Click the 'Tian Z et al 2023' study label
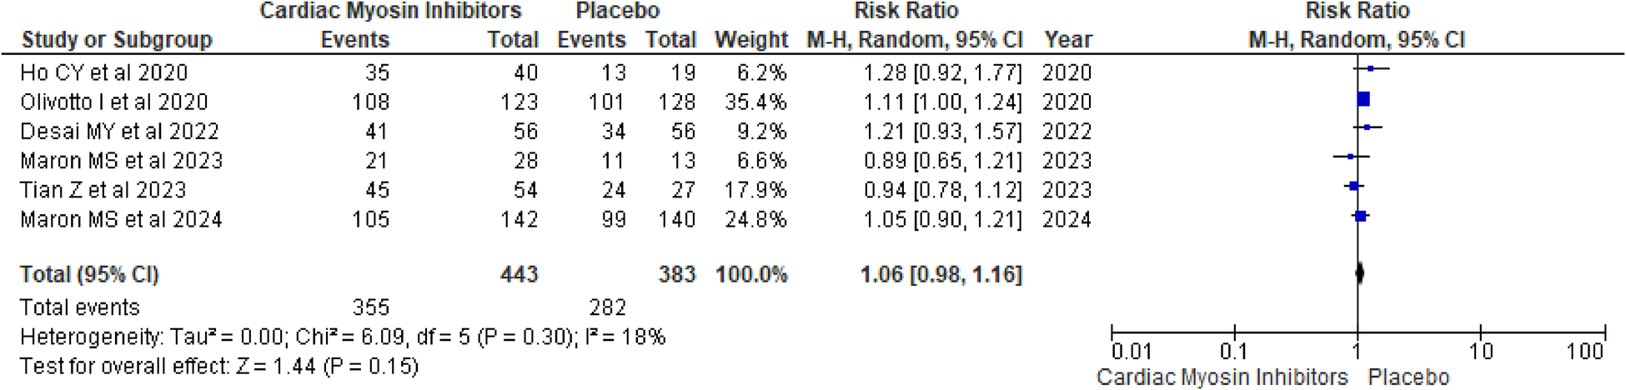The width and height of the screenshot is (1626, 390). pos(103,190)
